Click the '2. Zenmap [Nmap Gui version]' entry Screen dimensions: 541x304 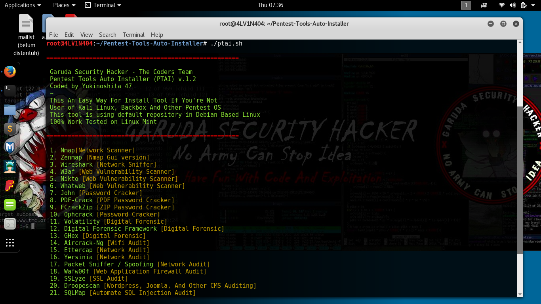click(x=99, y=158)
